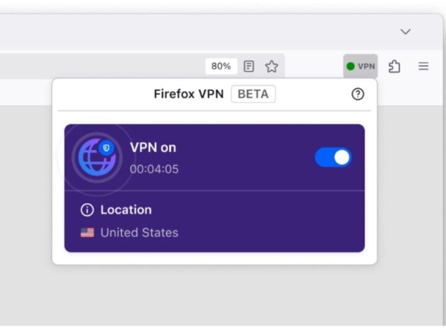Expand the list all tabs chevron

coord(405,32)
